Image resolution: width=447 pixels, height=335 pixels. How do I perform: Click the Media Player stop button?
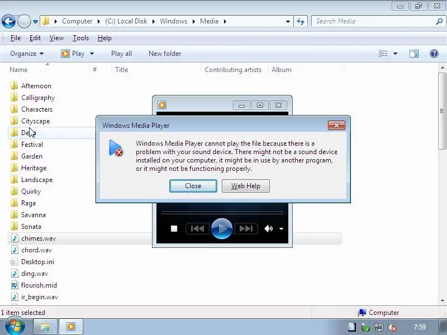174,228
